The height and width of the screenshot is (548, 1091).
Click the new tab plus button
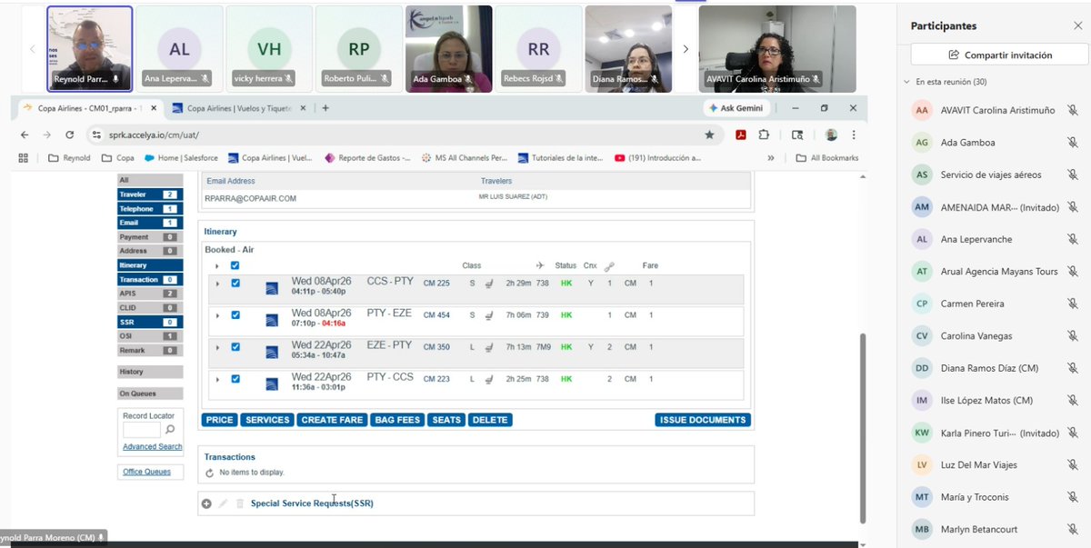325,108
